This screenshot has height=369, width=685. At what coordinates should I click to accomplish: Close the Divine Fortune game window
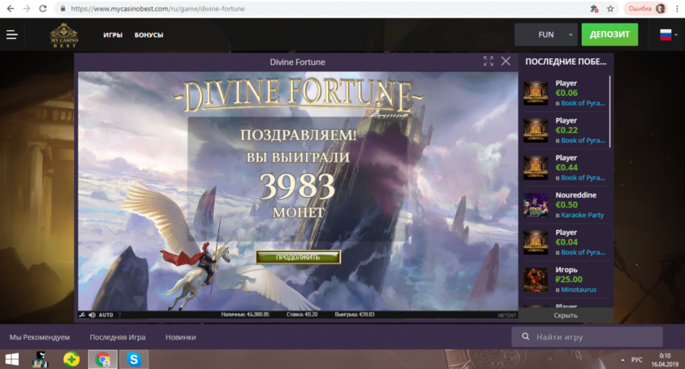[x=506, y=62]
